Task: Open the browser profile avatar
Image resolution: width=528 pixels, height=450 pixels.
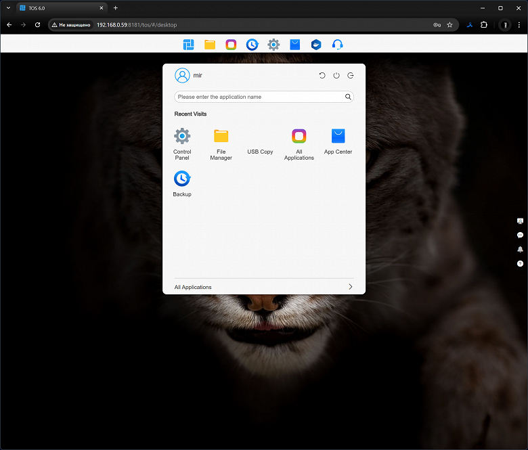Action: pos(504,25)
